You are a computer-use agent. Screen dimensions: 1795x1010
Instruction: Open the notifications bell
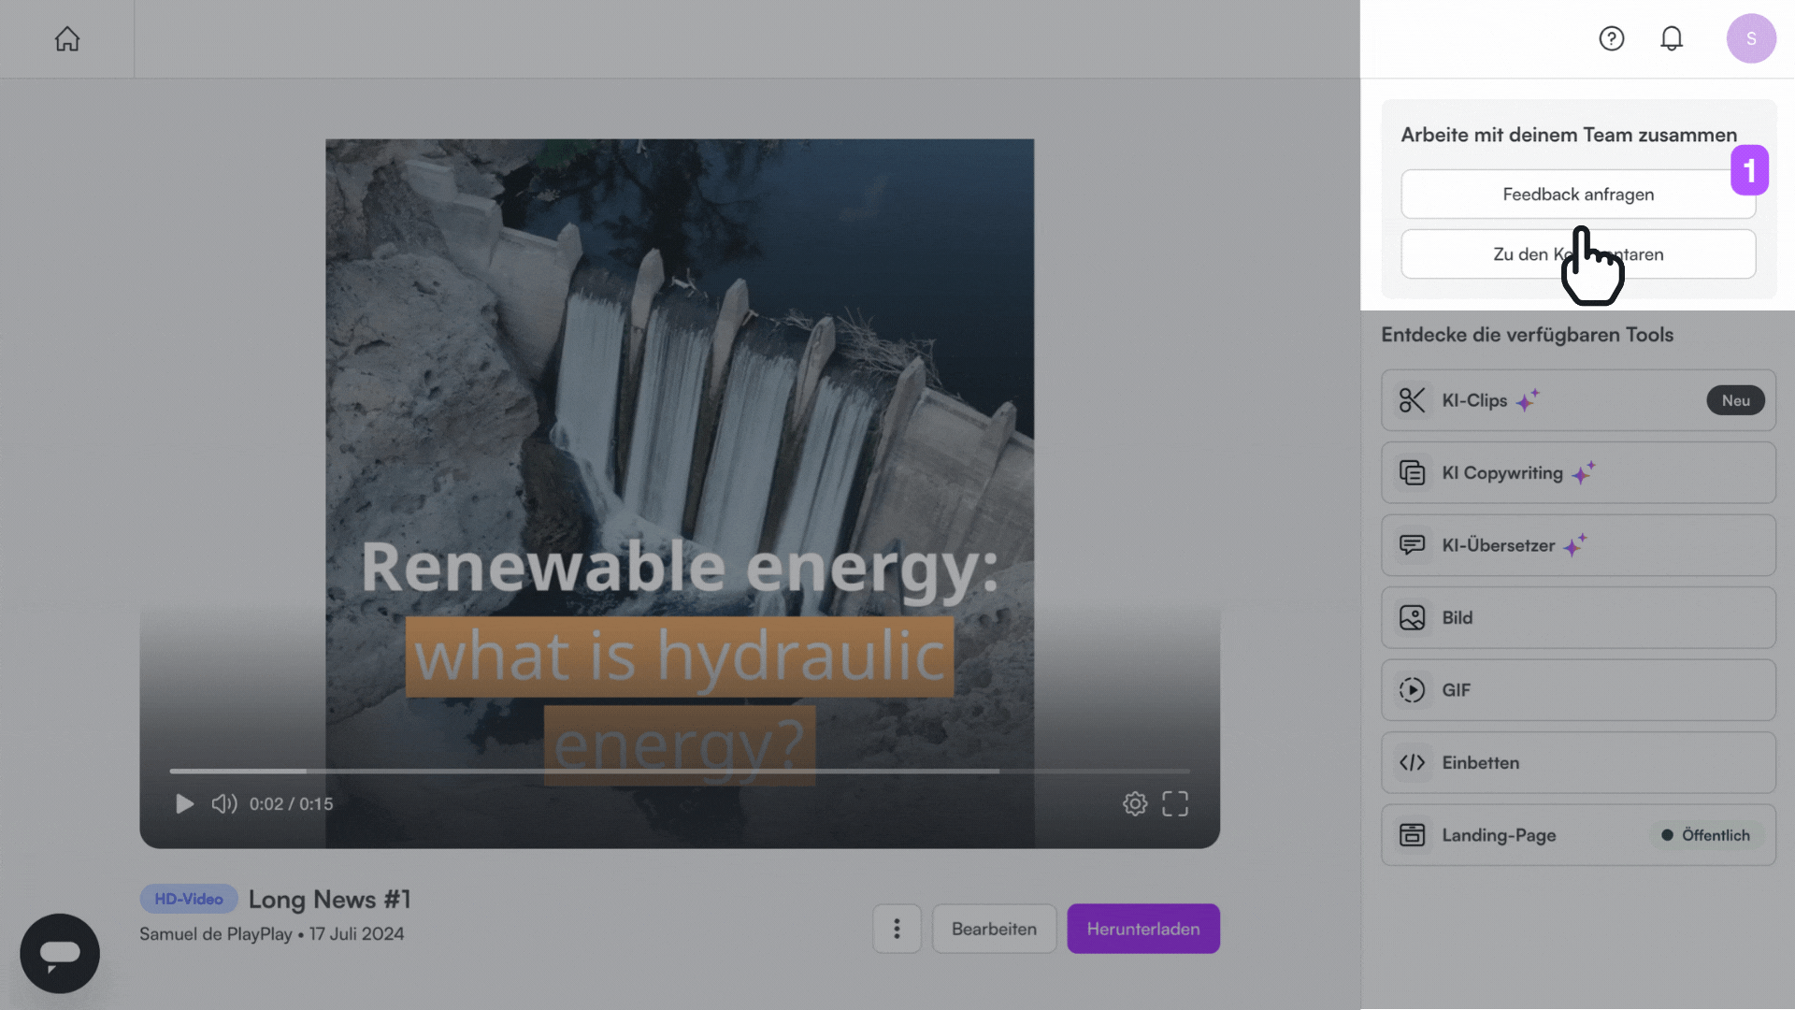pyautogui.click(x=1672, y=38)
